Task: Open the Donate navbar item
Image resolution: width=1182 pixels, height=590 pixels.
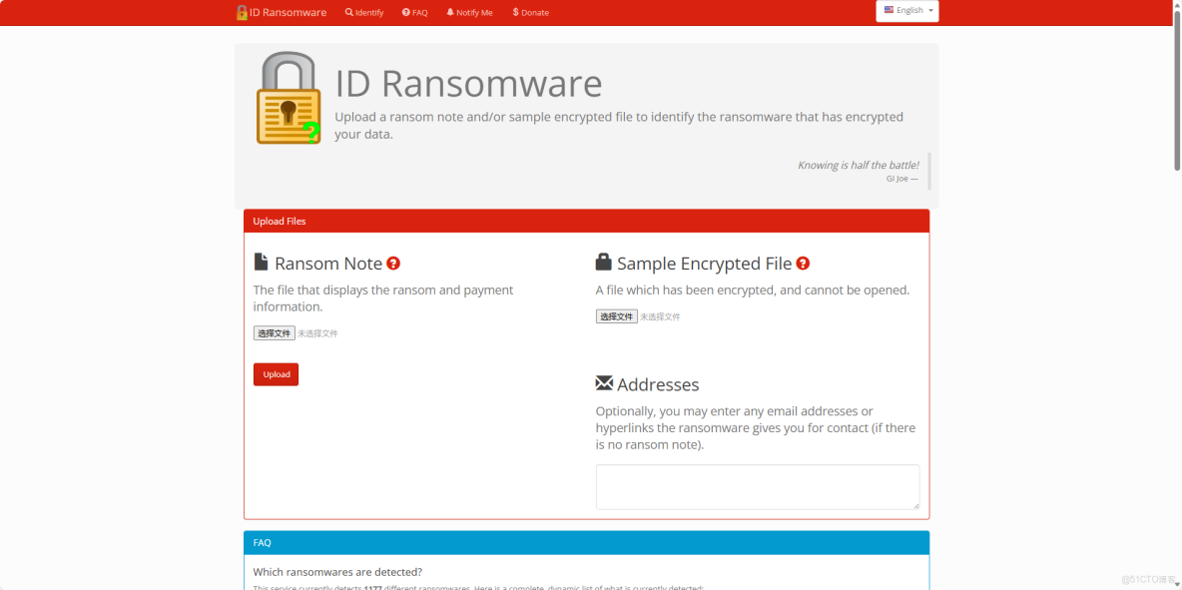Action: [531, 12]
